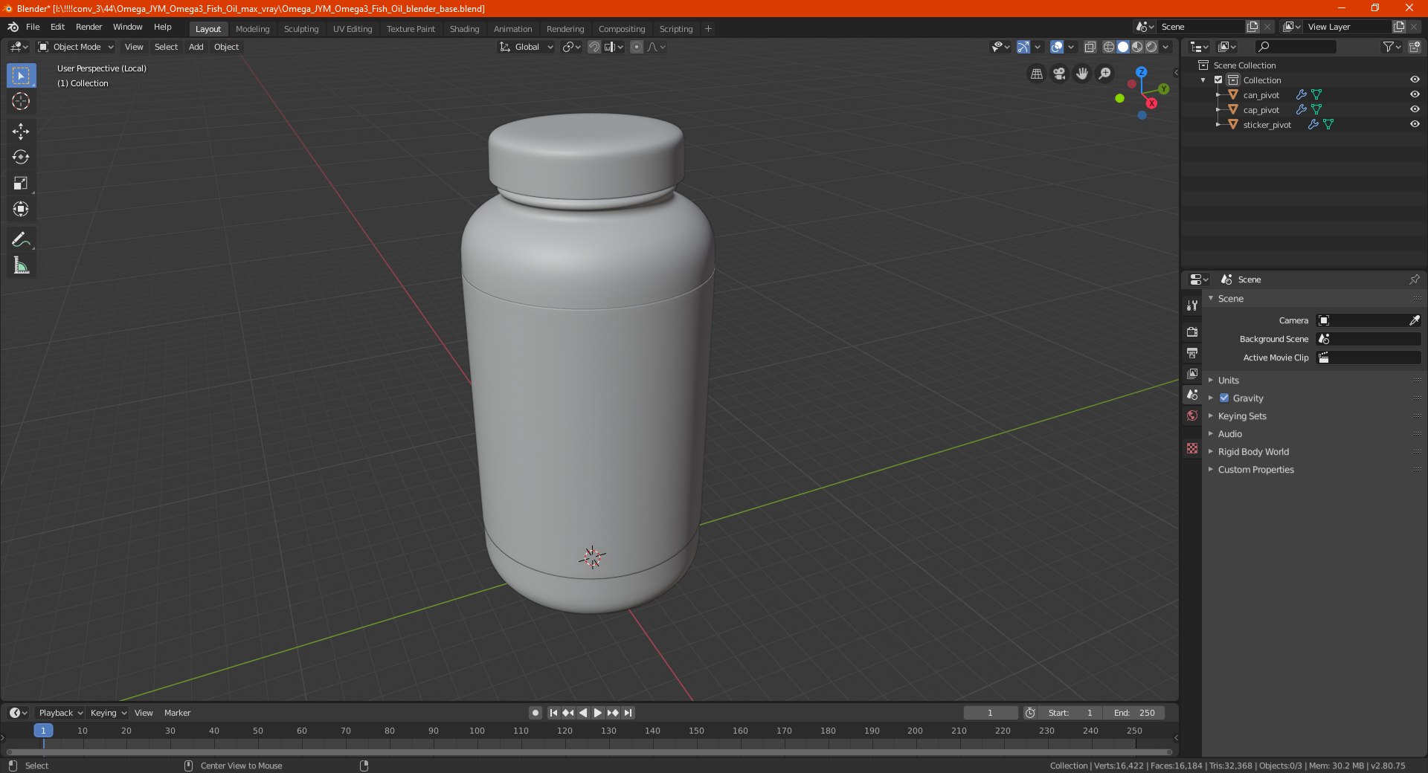
Task: Switch to rendered viewport shading
Action: pyautogui.click(x=1151, y=47)
